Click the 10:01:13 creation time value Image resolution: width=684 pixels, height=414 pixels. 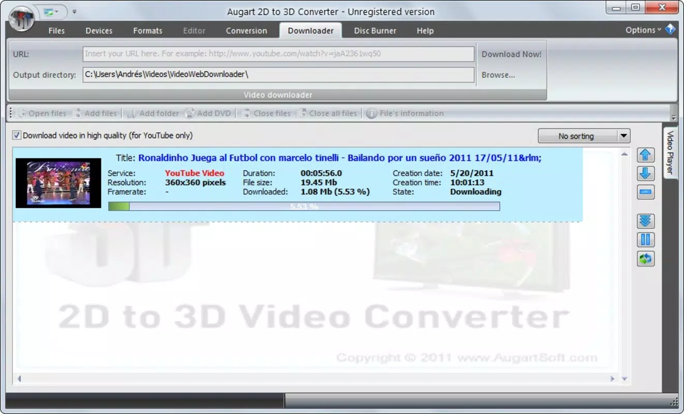(x=467, y=183)
